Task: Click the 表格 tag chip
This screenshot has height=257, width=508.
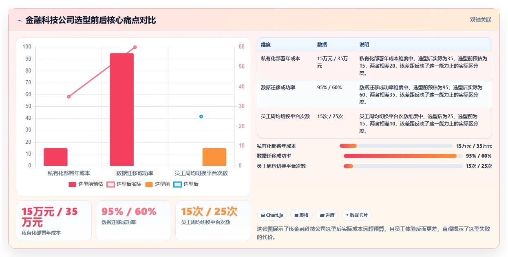Action: (x=301, y=215)
